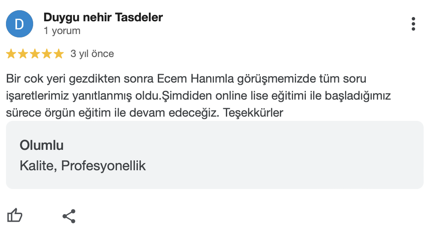Image resolution: width=433 pixels, height=229 pixels.
Task: Click the "3 yıl önce" timestamp
Action: (92, 54)
